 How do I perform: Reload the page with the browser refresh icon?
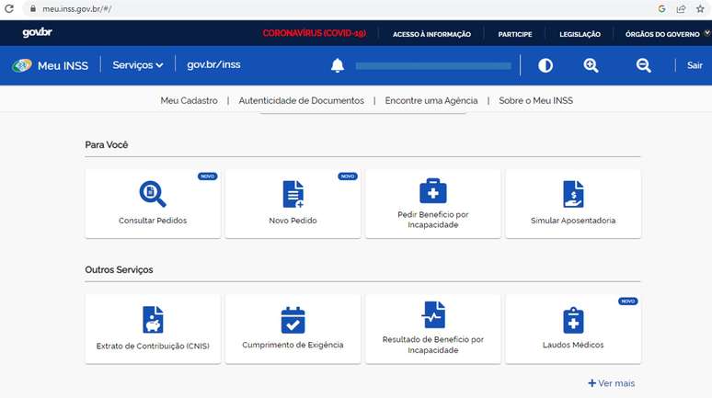[8, 8]
